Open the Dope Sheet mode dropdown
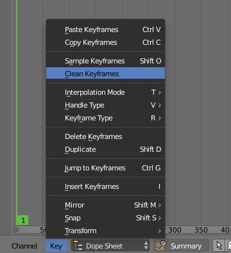 pos(110,246)
